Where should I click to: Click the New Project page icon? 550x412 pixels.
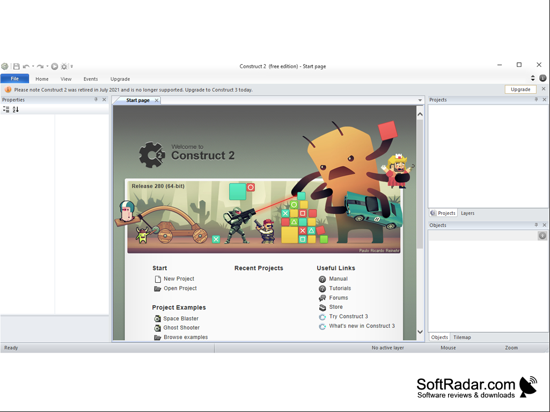point(158,279)
